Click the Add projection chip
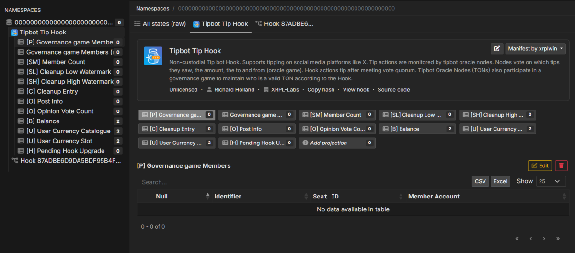This screenshot has width=575, height=253. [337, 143]
